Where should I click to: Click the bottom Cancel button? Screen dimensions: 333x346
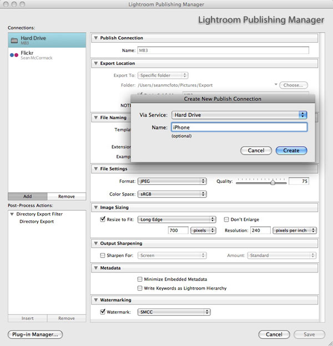pyautogui.click(x=274, y=334)
